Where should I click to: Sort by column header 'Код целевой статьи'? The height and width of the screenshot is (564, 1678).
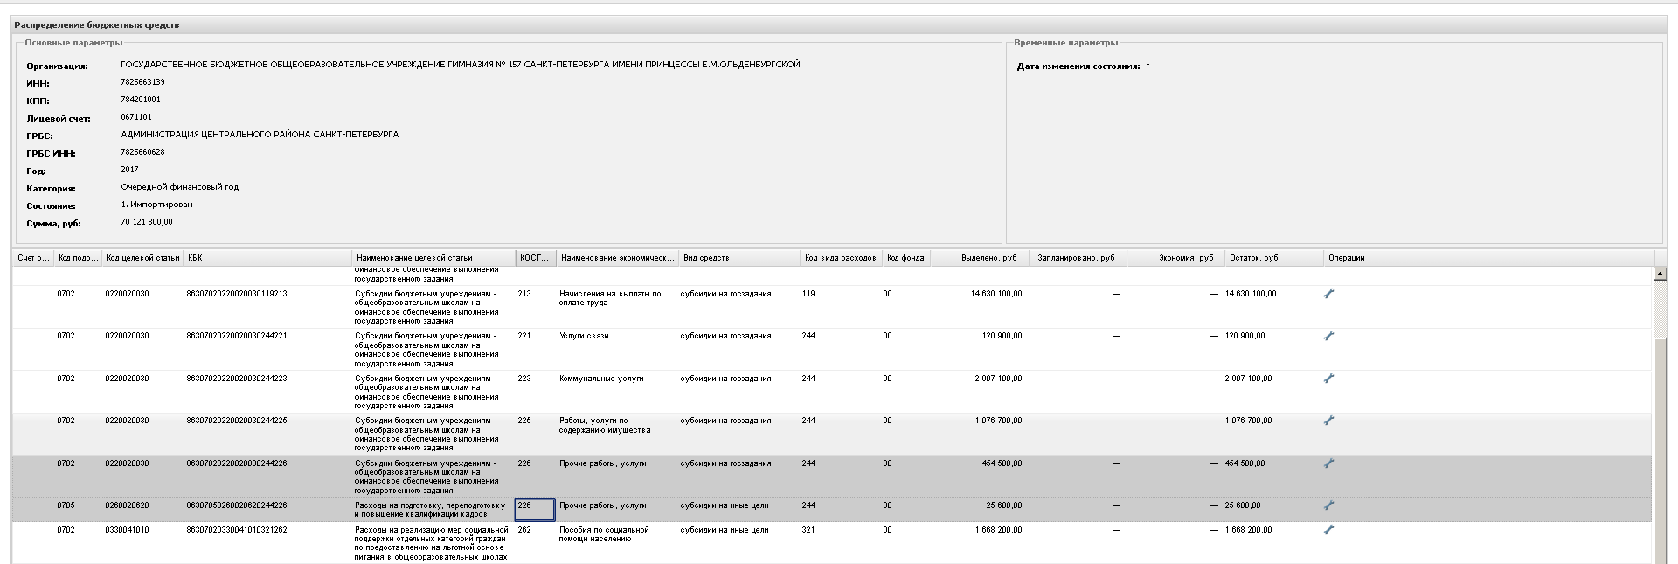click(x=142, y=258)
